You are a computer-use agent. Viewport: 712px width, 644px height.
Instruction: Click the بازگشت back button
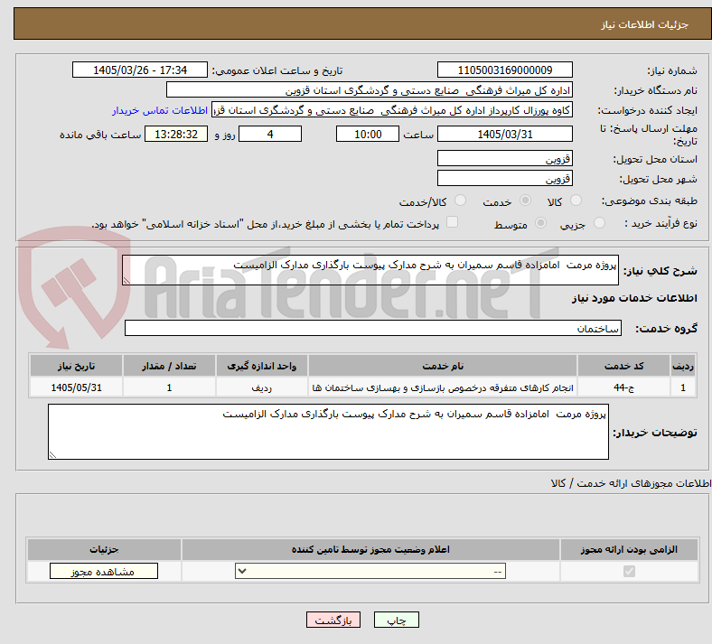(333, 620)
